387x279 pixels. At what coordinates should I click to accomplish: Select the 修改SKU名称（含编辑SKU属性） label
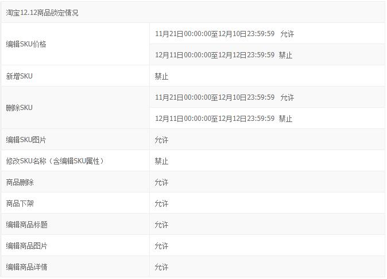tap(55, 161)
